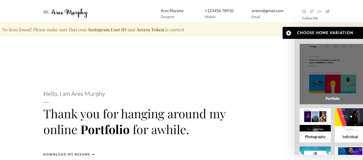This screenshot has height=160, width=363.
Task: Open the purple variation thumbnail below Individual
Action: tap(349, 151)
